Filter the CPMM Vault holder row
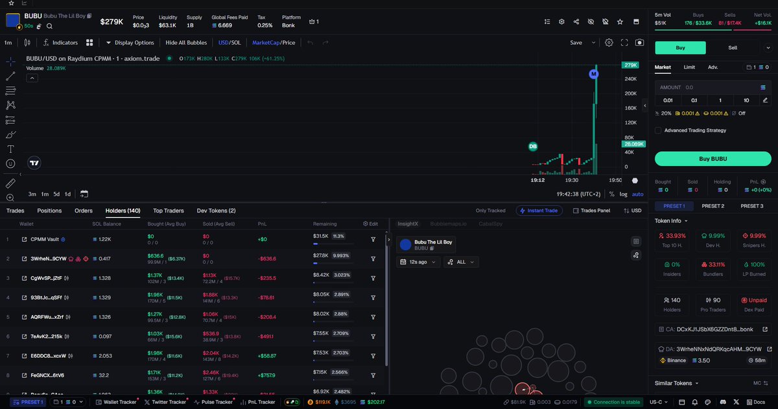Image resolution: width=778 pixels, height=409 pixels. tap(373, 239)
